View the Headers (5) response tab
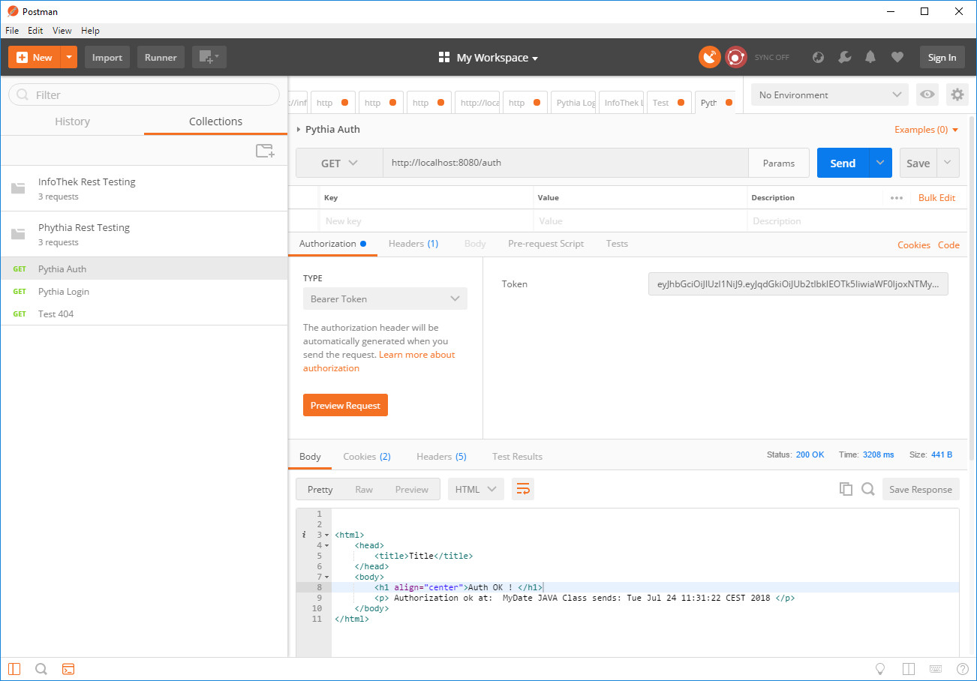This screenshot has height=681, width=977. [x=441, y=456]
